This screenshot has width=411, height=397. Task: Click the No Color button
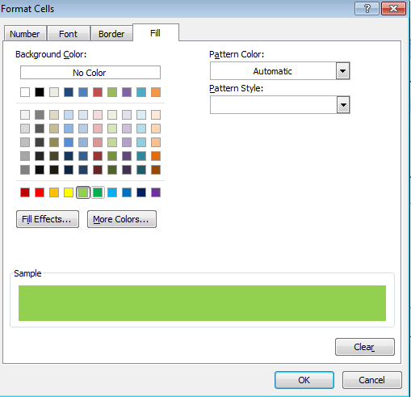[90, 73]
